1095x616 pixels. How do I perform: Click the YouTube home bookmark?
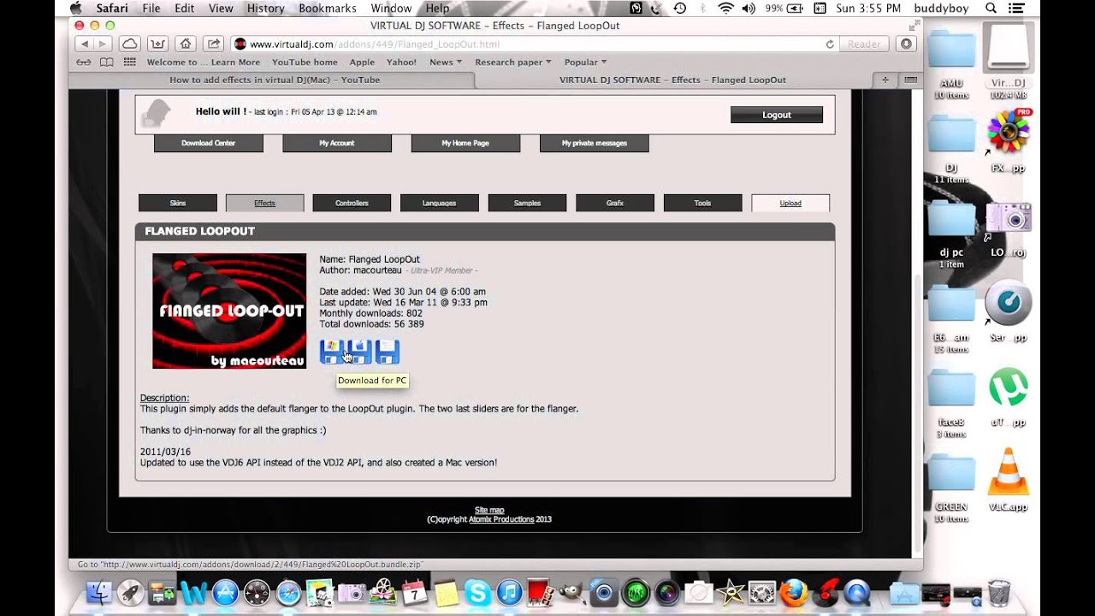tap(305, 62)
